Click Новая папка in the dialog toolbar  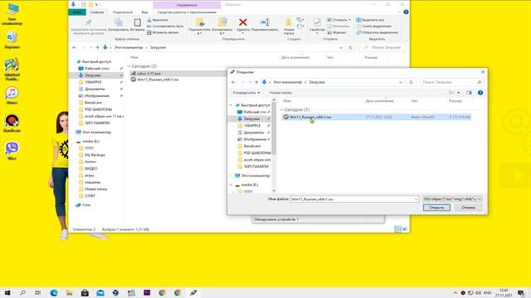pos(280,93)
